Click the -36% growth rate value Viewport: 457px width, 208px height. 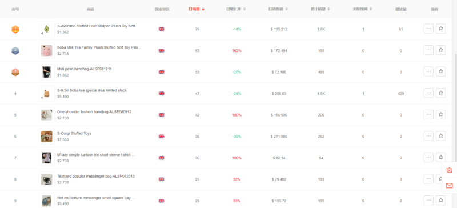coord(236,136)
